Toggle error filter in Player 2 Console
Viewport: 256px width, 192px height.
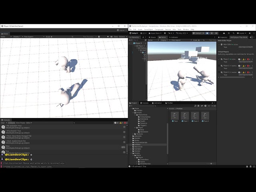tap(126, 123)
